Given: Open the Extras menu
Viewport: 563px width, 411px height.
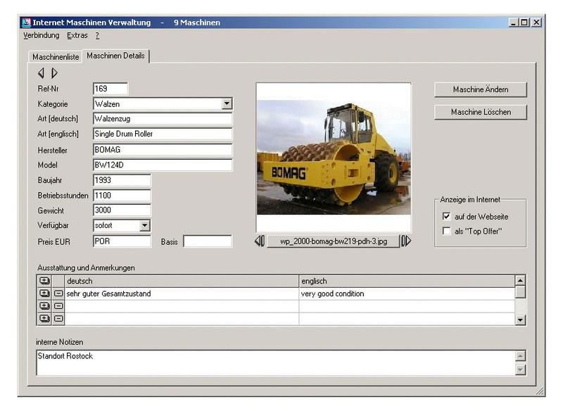Looking at the screenshot, I should pyautogui.click(x=77, y=35).
